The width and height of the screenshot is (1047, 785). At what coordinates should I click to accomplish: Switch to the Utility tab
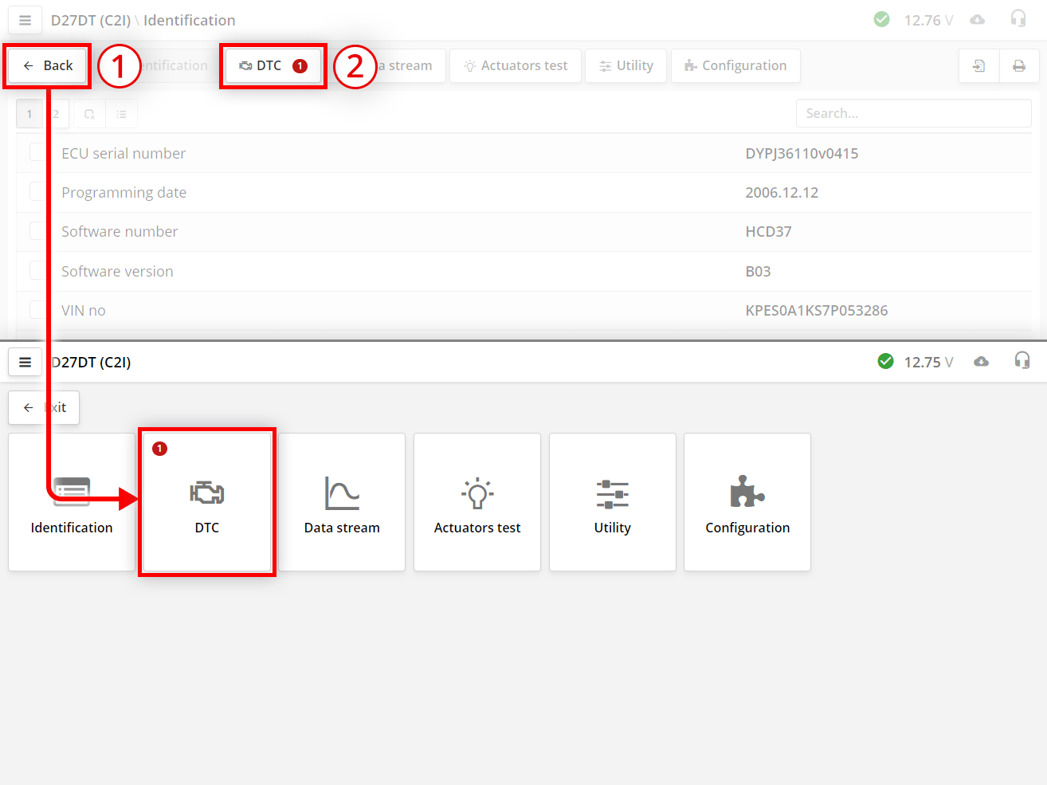(625, 65)
